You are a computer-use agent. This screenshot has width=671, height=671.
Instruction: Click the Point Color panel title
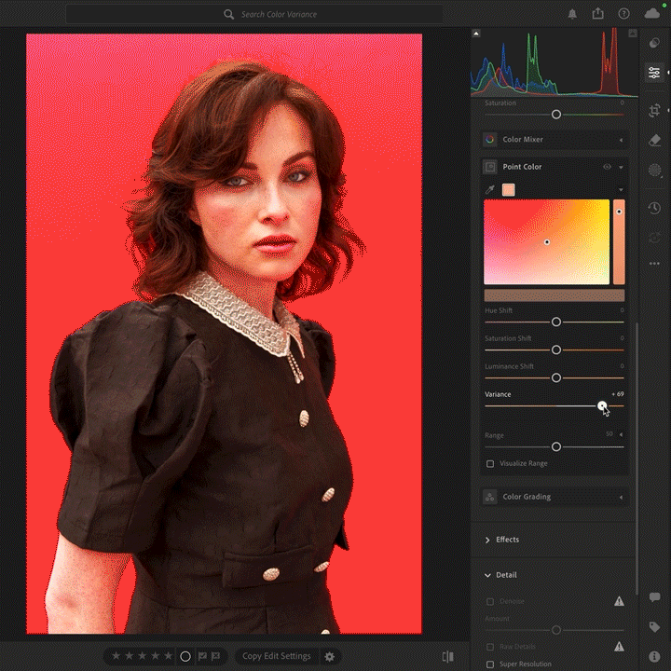pyautogui.click(x=522, y=167)
